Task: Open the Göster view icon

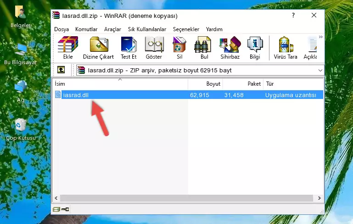Action: point(154,44)
